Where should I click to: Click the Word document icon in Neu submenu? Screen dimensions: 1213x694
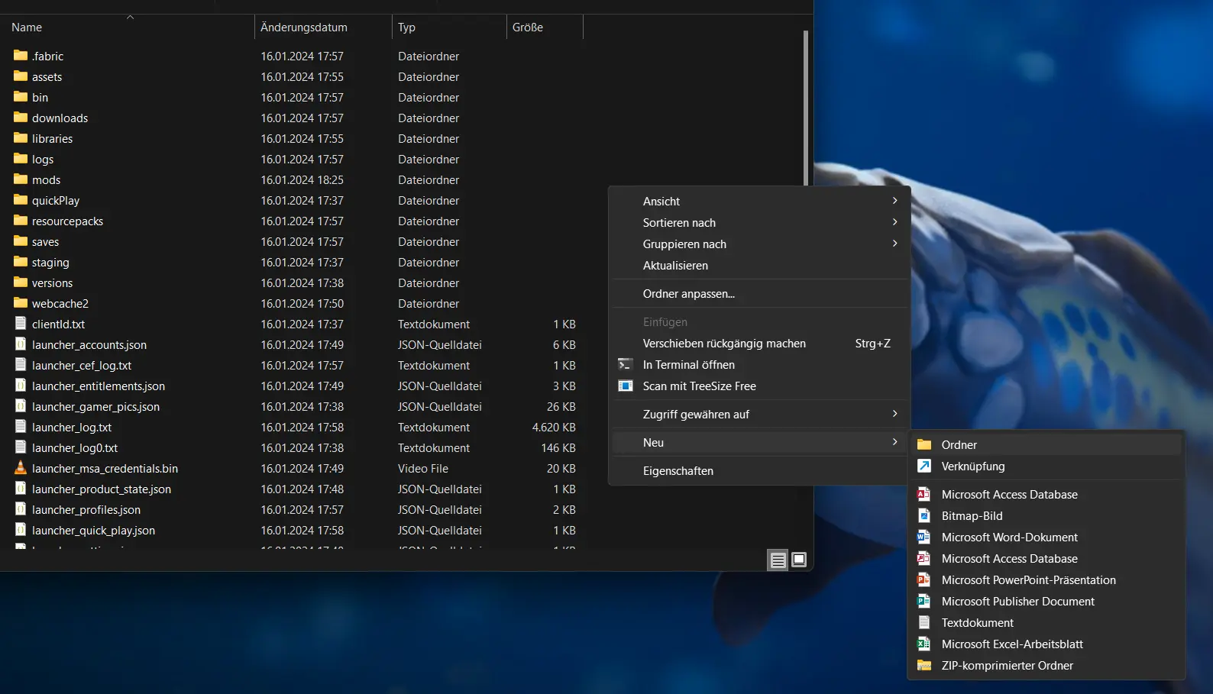point(923,537)
